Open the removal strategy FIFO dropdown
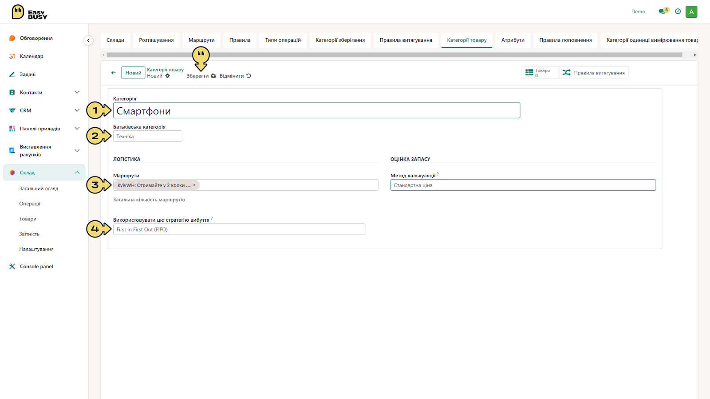The height and width of the screenshot is (399, 710). tap(239, 229)
